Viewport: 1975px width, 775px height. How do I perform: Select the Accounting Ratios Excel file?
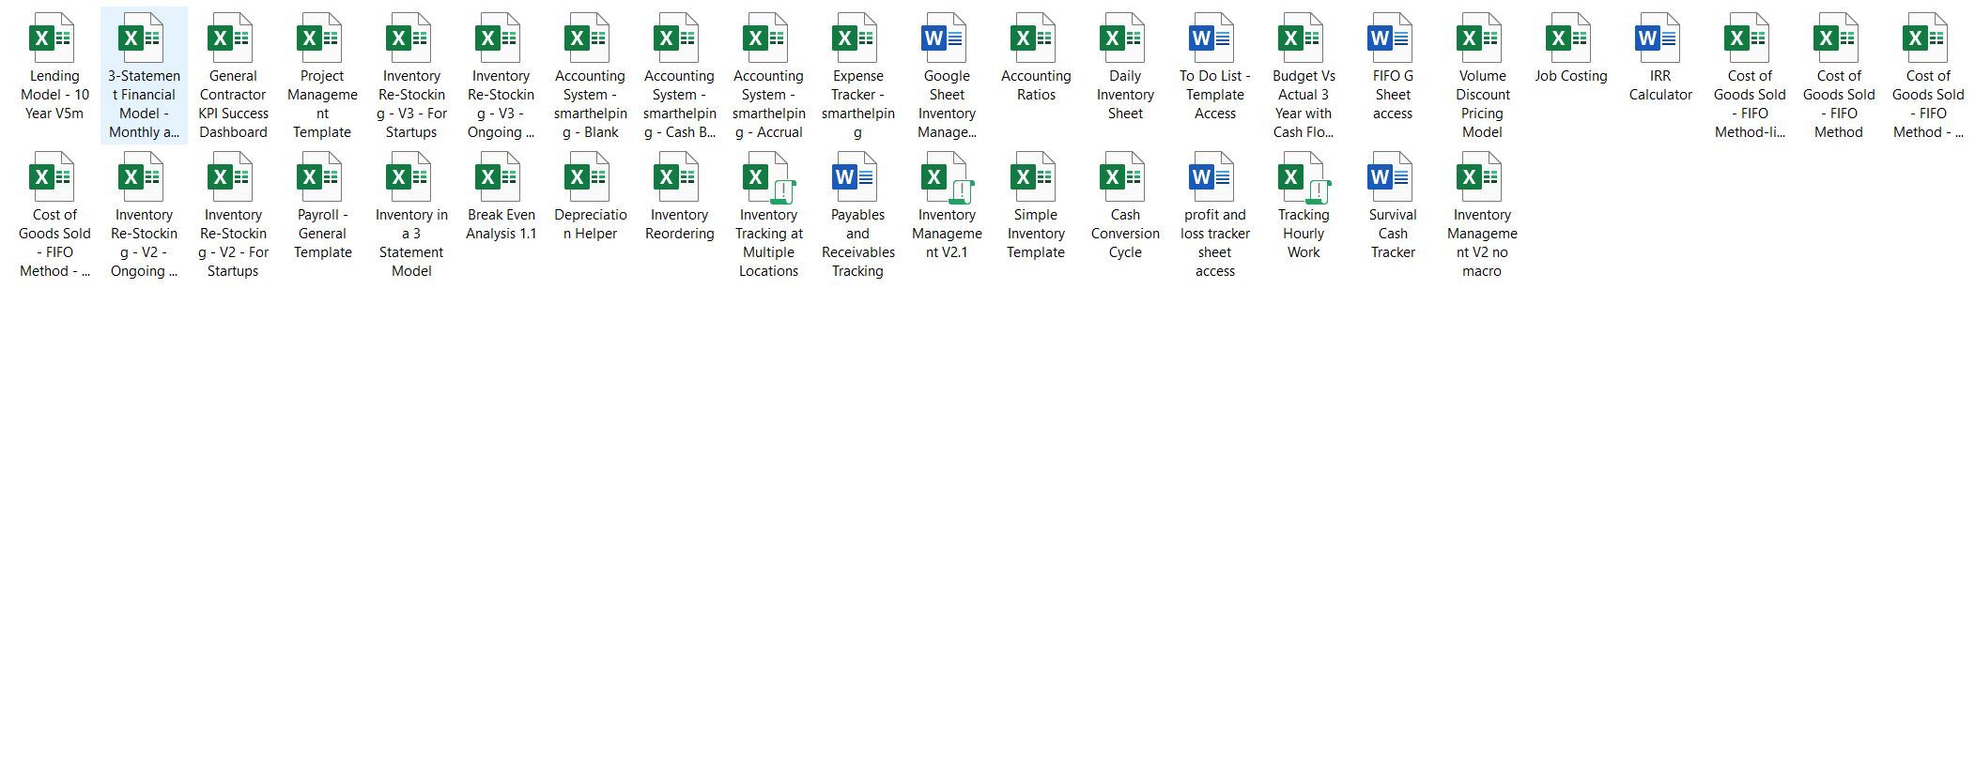click(1035, 38)
